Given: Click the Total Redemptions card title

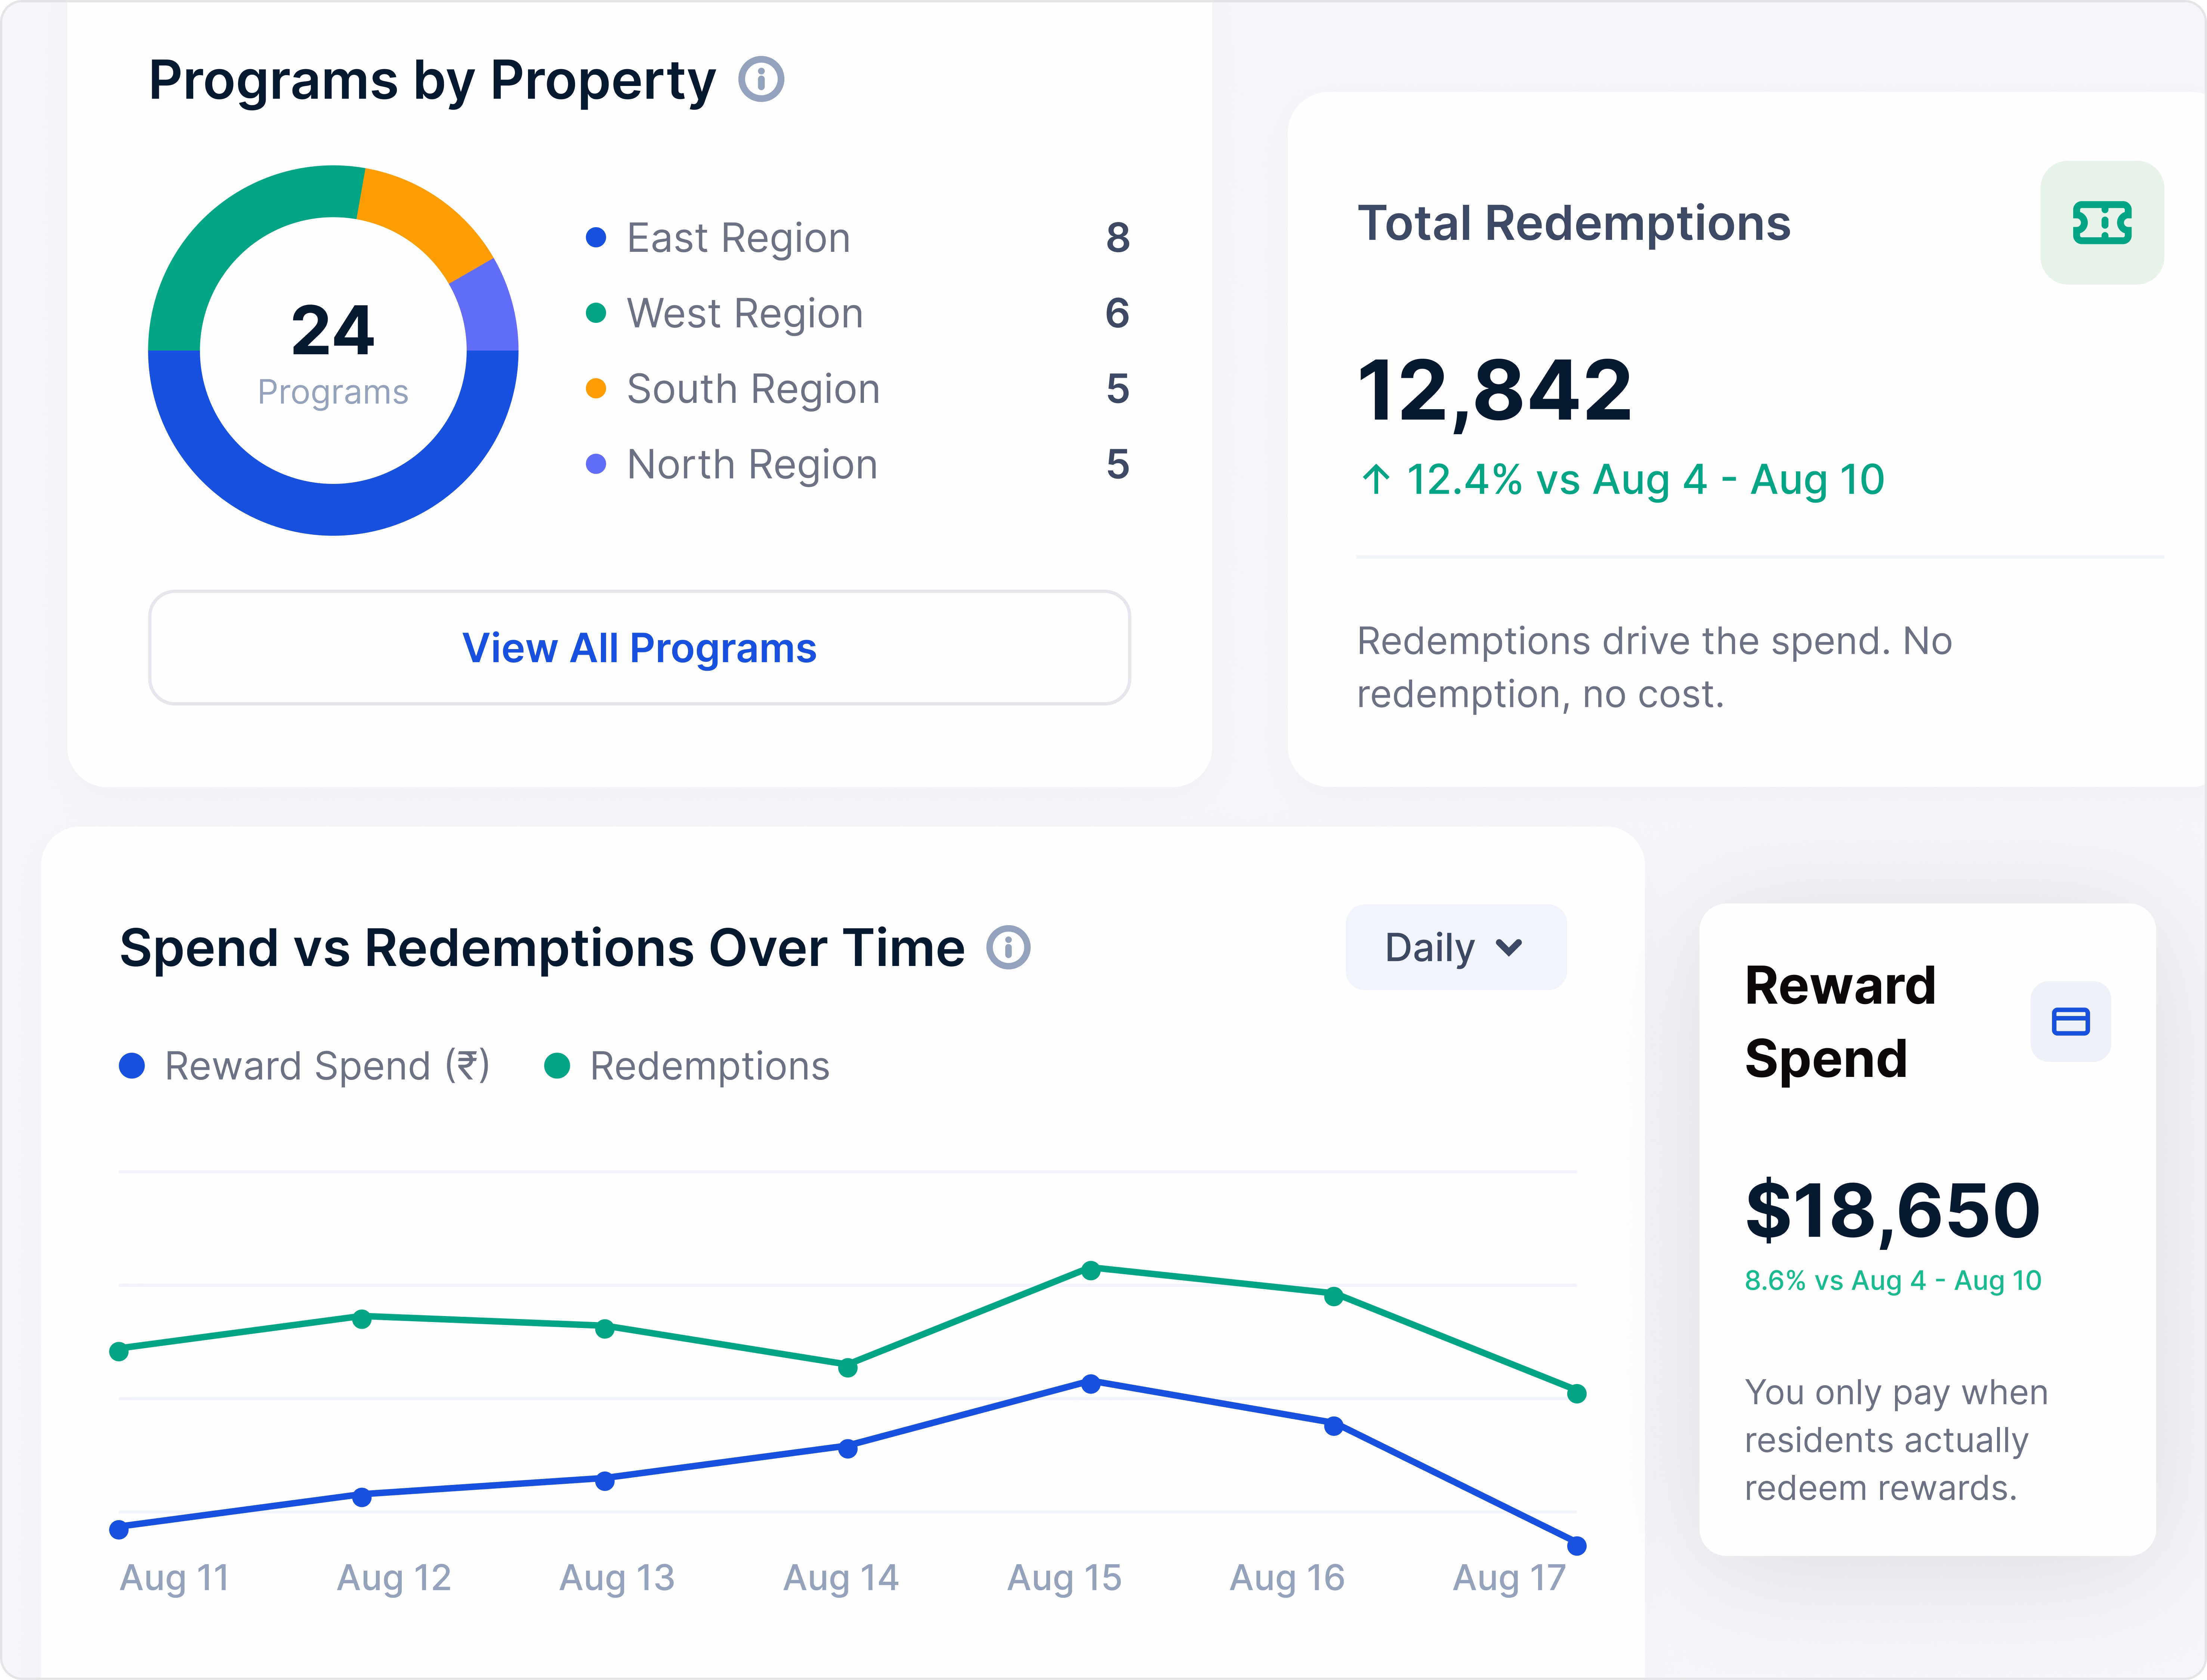Looking at the screenshot, I should [x=1574, y=223].
